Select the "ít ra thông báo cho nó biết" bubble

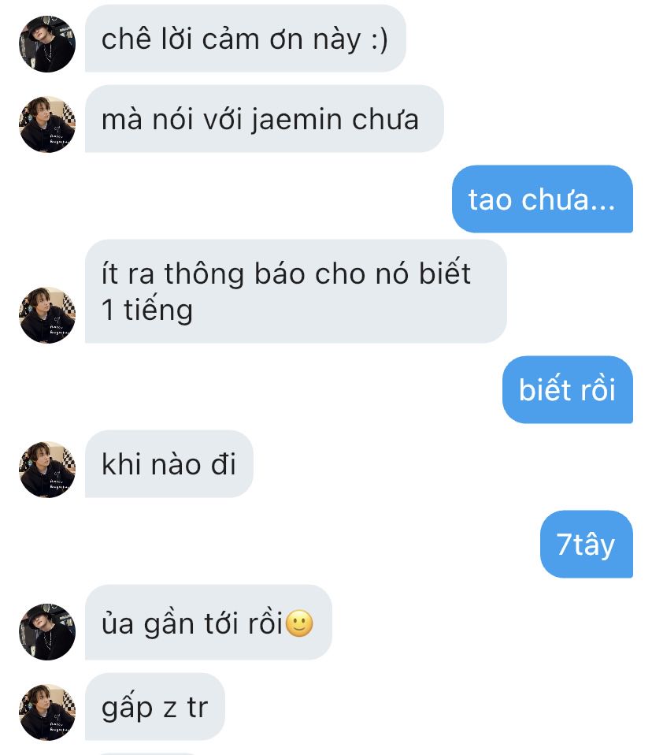tap(296, 292)
